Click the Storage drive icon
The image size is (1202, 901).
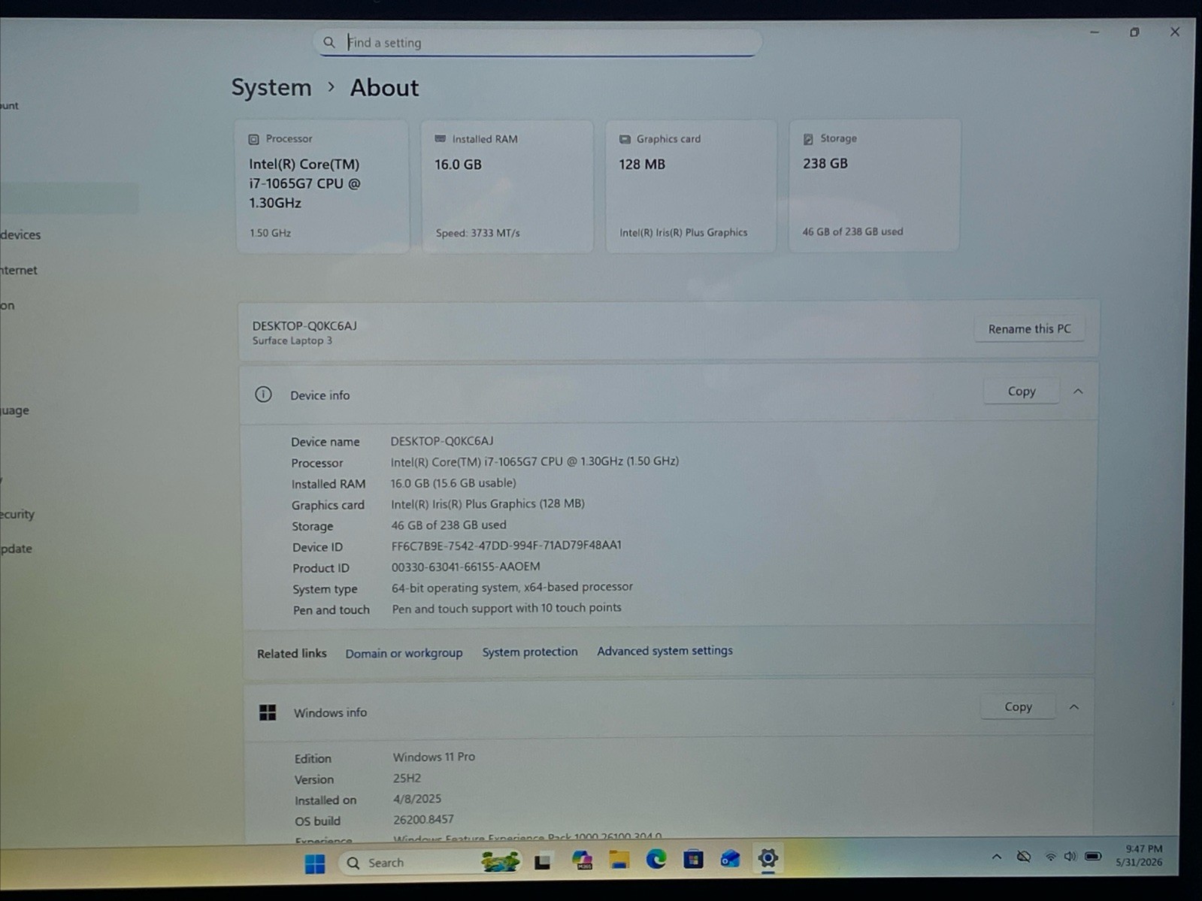[808, 139]
